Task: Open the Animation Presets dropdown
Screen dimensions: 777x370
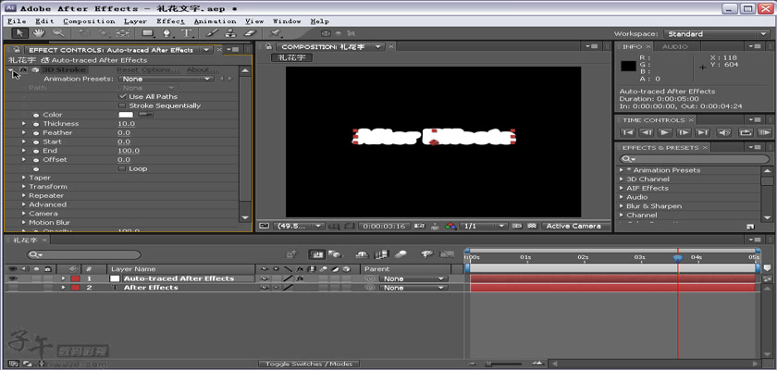Action: (x=166, y=79)
